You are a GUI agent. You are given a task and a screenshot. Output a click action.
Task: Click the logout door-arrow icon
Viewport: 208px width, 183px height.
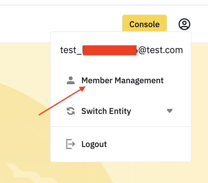pos(71,144)
